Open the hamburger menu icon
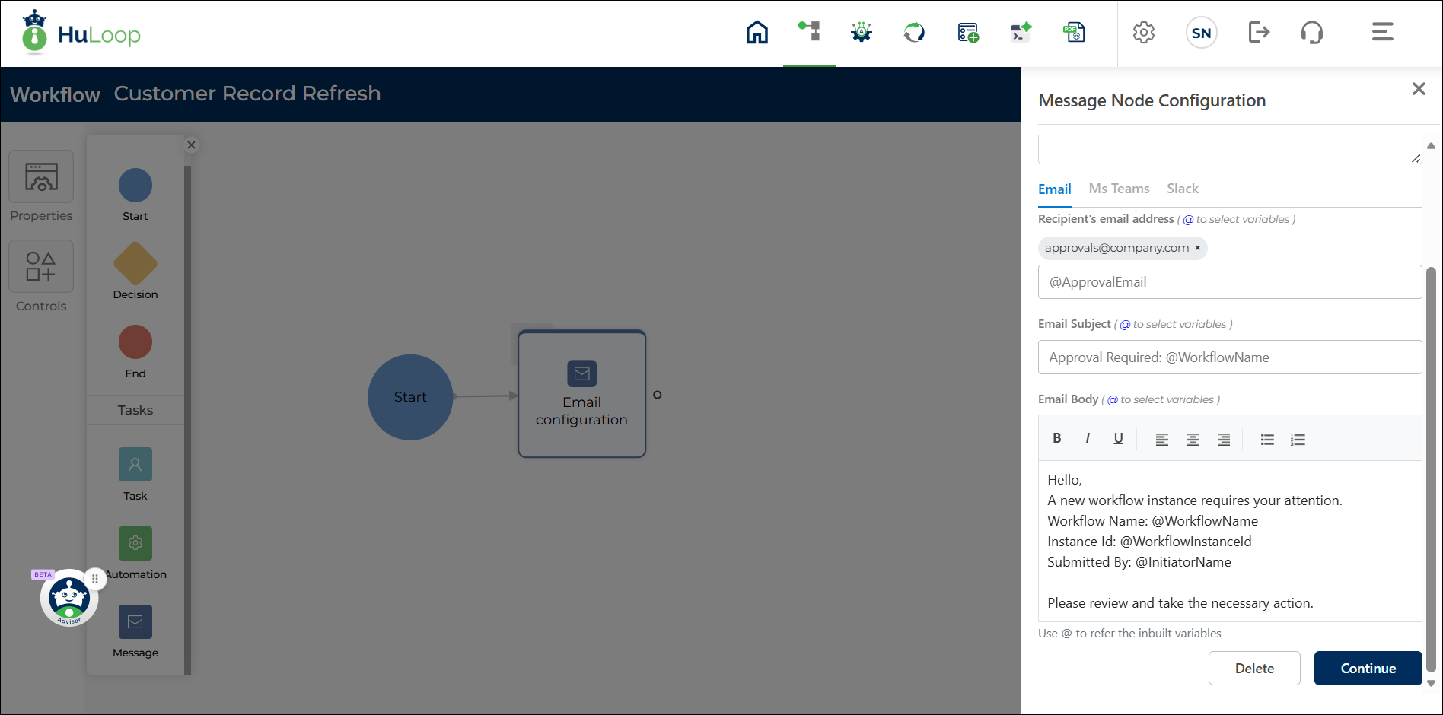The image size is (1443, 715). 1382,32
